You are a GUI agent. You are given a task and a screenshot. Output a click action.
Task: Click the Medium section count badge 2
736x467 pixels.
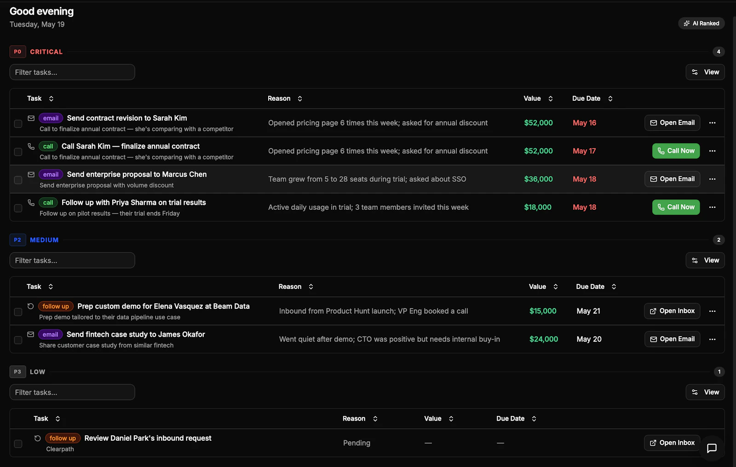tap(719, 240)
